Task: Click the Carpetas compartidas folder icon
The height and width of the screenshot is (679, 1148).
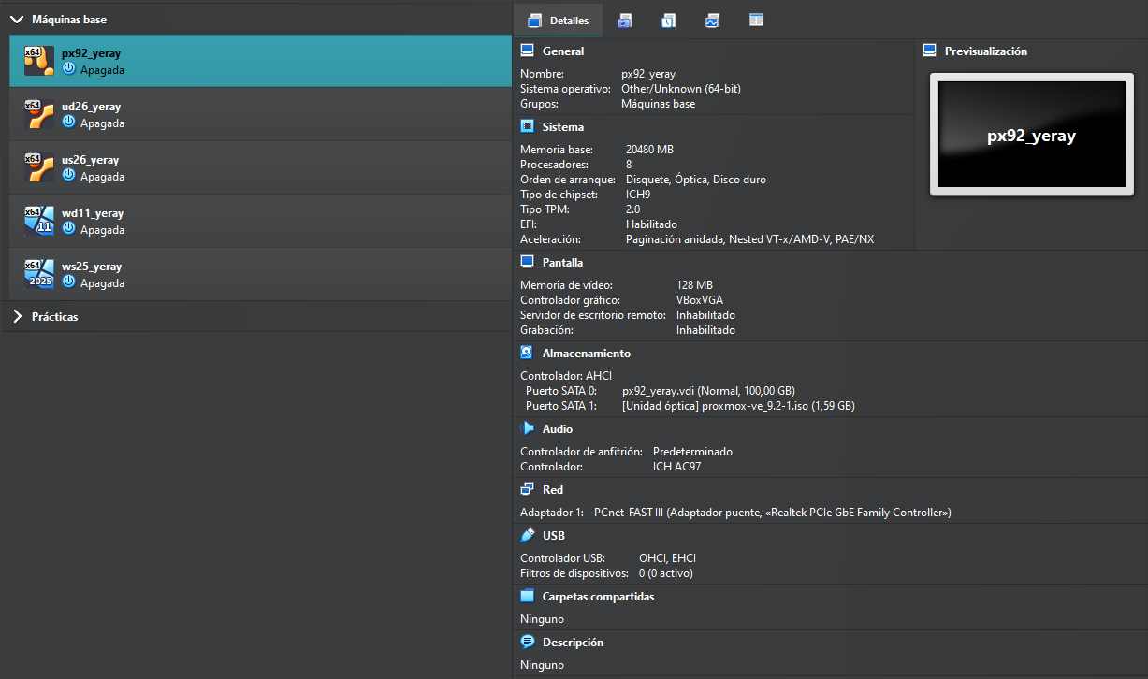Action: tap(527, 596)
